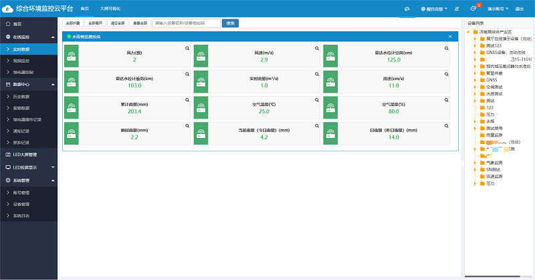Click the 退出 logout link
Screen dimensions: 535x280
pos(520,9)
